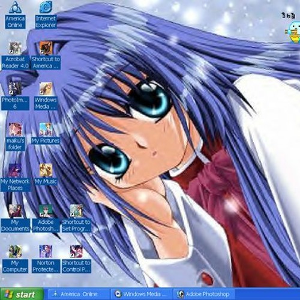300x300 pixels.
Task: Click the bird mascot desktop gadget
Action: (x=293, y=32)
